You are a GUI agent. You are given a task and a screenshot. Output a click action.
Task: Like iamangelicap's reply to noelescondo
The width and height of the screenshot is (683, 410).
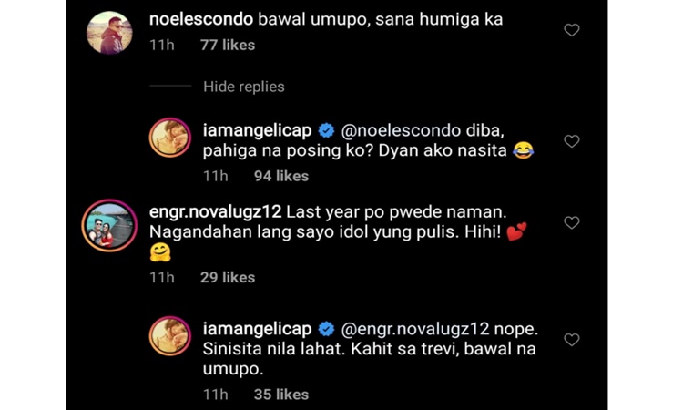(x=571, y=141)
